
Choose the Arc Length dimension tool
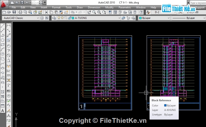[9, 35]
